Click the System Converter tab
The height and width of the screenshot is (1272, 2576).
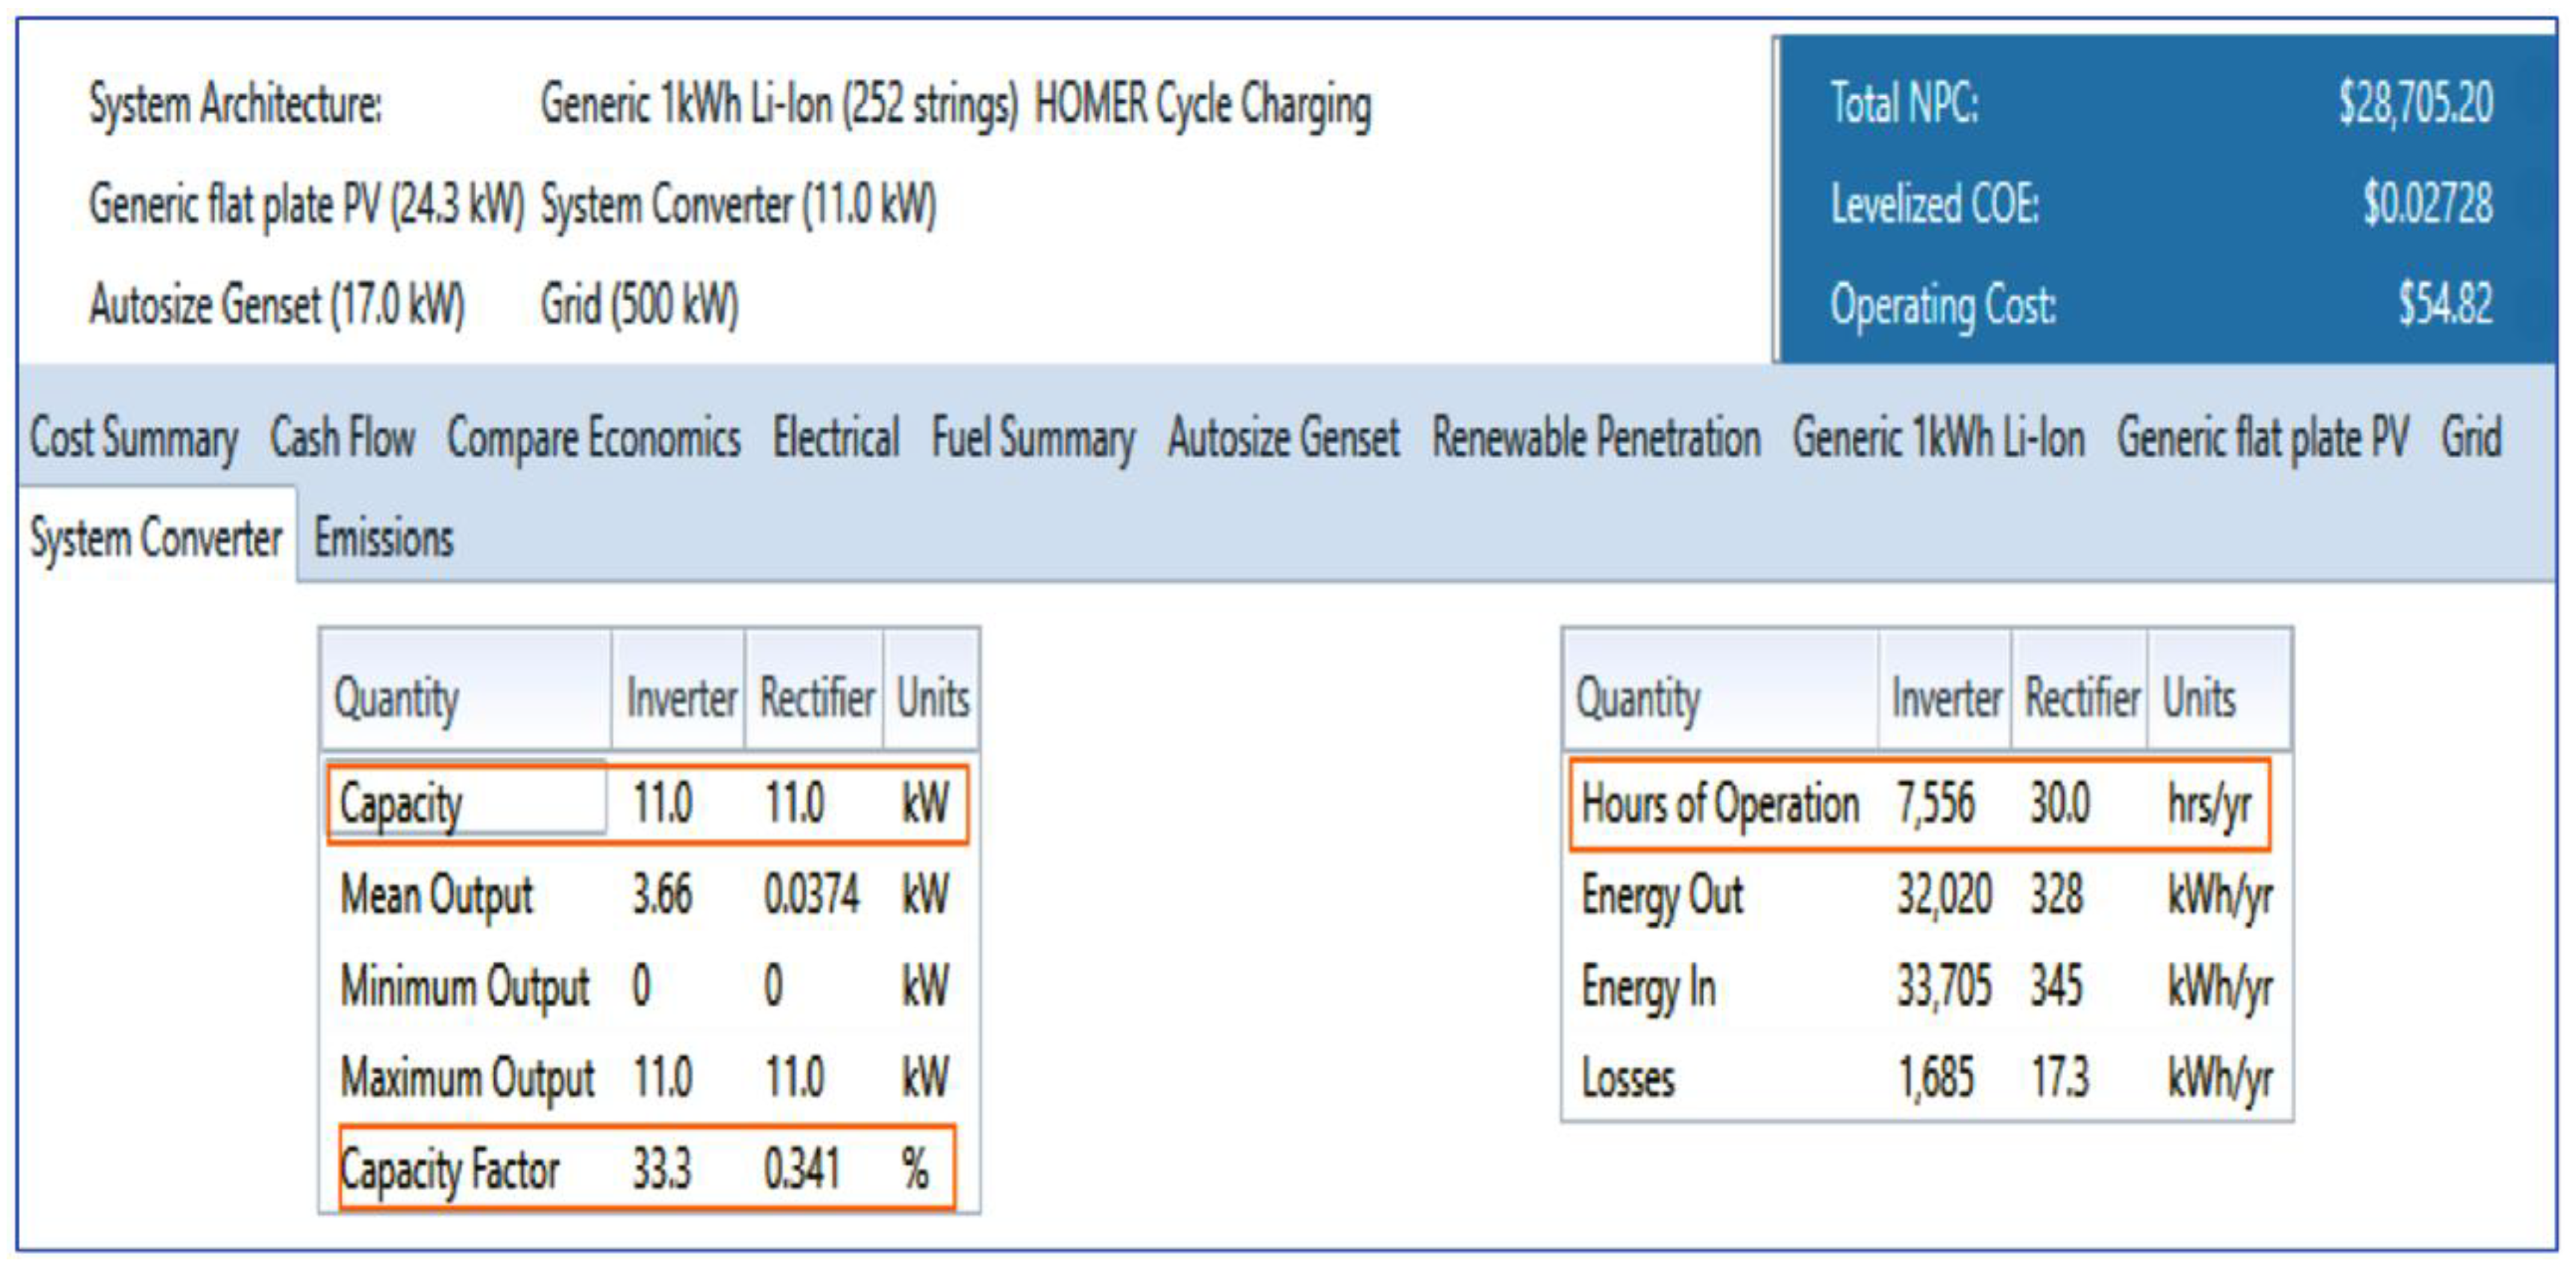click(x=156, y=538)
